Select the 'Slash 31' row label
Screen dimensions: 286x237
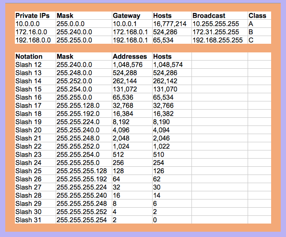click(35, 220)
